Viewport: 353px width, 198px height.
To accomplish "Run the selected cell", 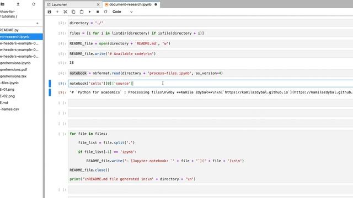I will click(89, 12).
